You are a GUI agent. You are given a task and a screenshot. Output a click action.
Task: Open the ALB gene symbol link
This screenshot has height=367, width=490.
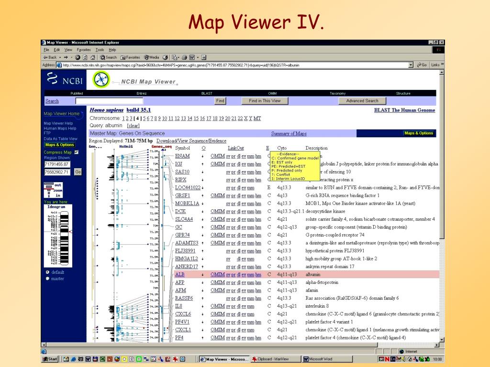click(180, 275)
